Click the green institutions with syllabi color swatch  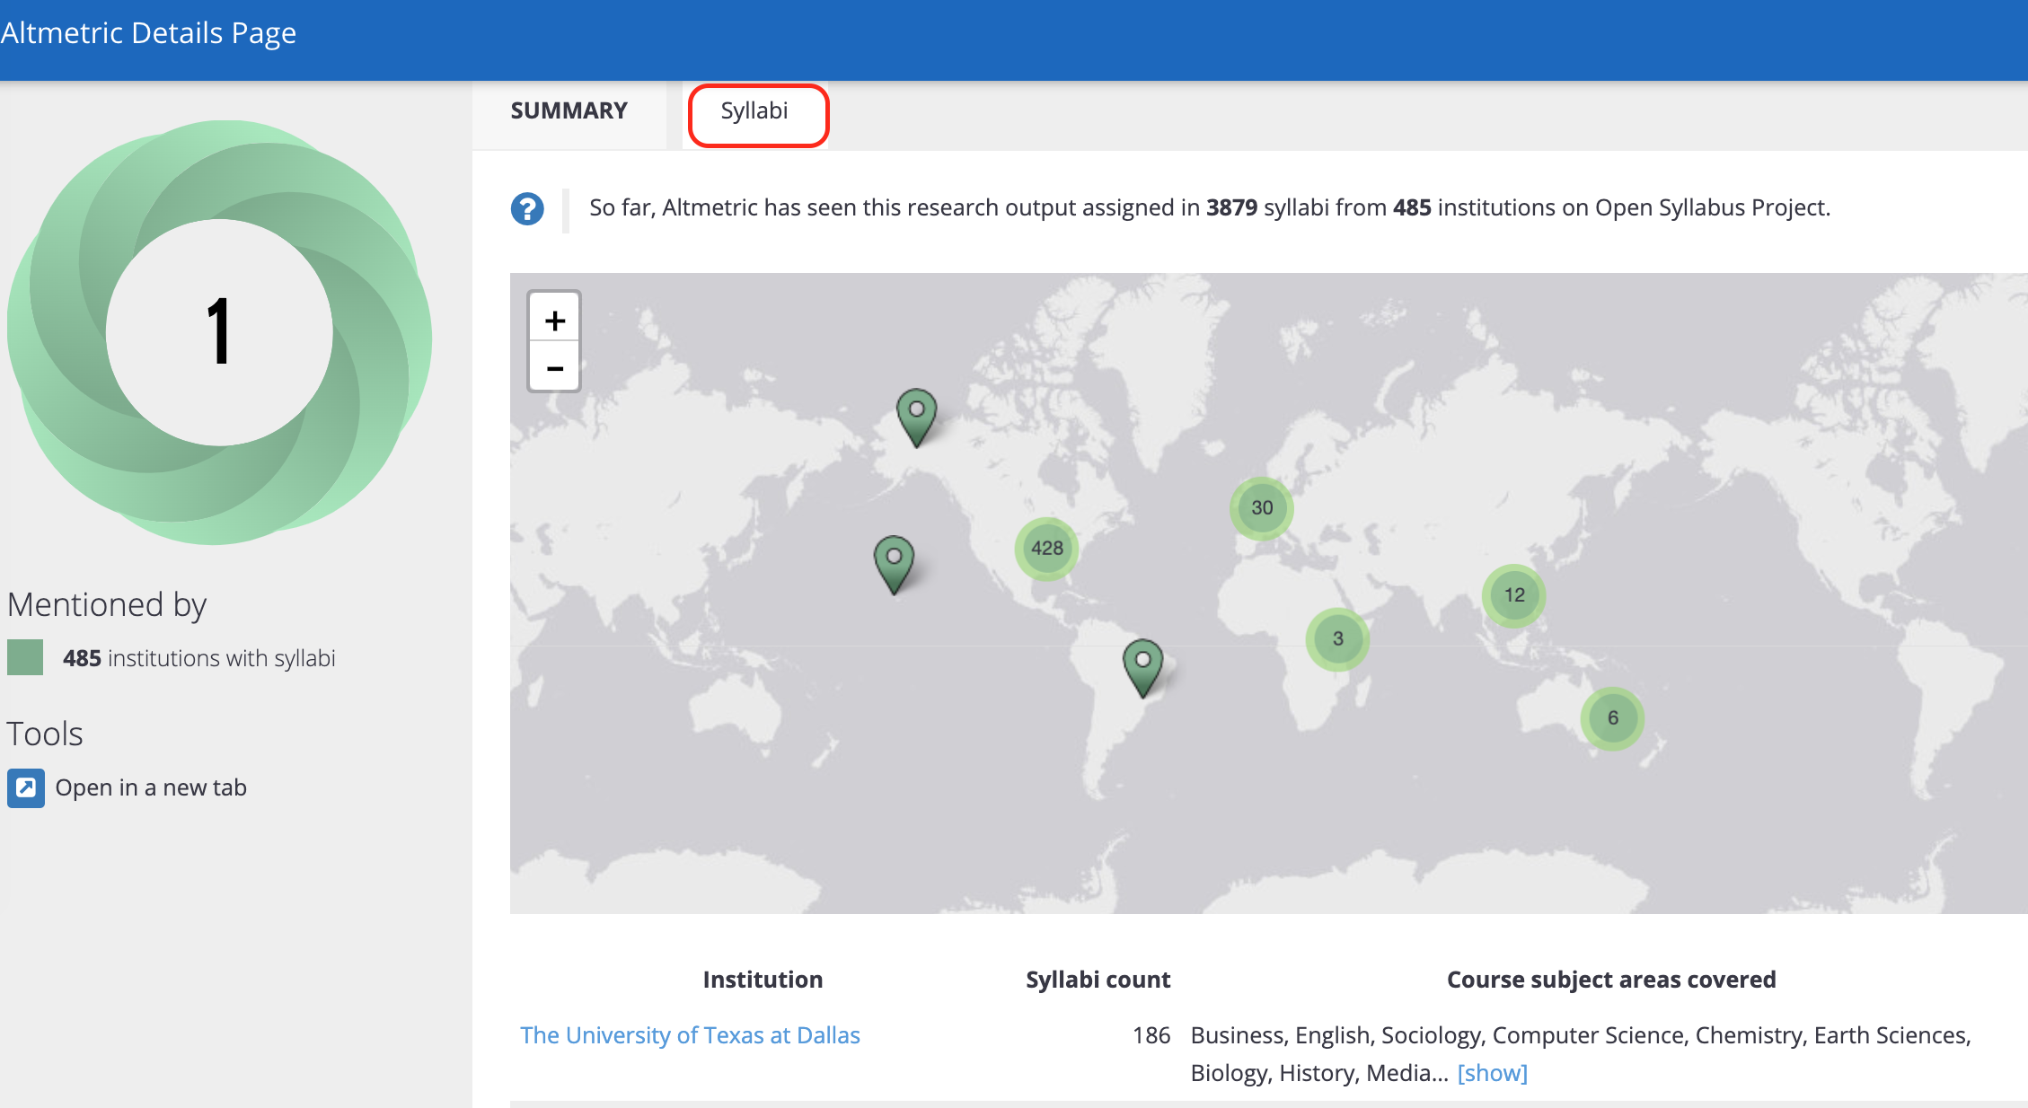[25, 657]
